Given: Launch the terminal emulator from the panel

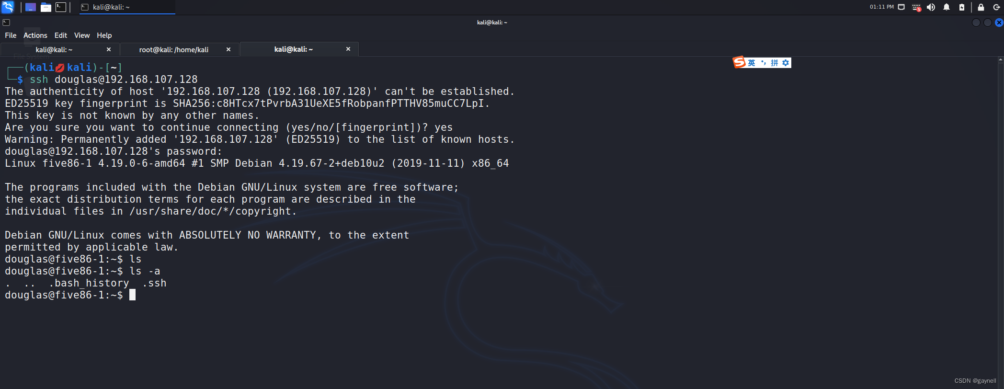Looking at the screenshot, I should click(61, 7).
